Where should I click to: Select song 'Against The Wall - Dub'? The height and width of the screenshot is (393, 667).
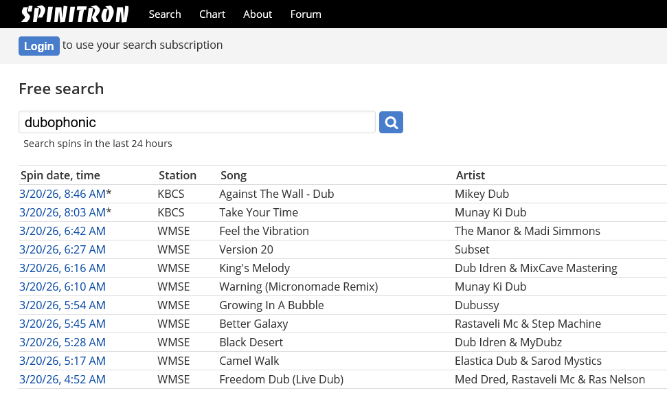point(277,194)
